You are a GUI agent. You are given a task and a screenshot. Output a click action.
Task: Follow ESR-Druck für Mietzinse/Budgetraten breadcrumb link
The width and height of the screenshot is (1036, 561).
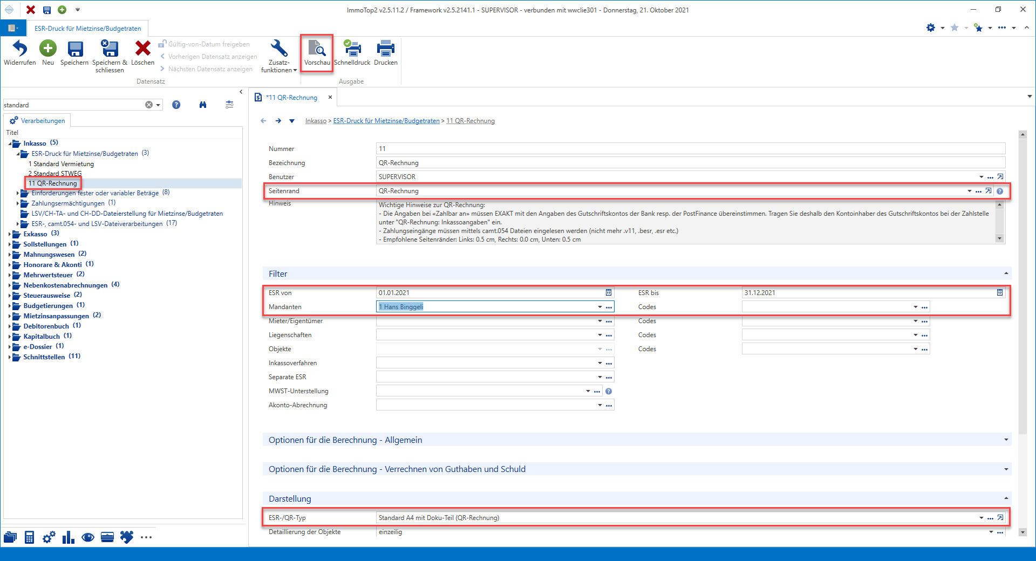(x=386, y=121)
